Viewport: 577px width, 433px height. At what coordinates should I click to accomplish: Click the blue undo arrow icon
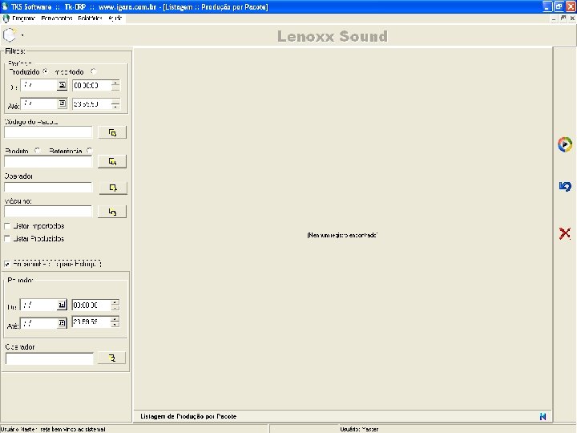coord(565,186)
